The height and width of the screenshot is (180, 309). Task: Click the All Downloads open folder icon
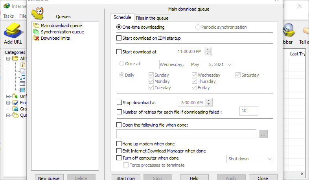click(15, 58)
